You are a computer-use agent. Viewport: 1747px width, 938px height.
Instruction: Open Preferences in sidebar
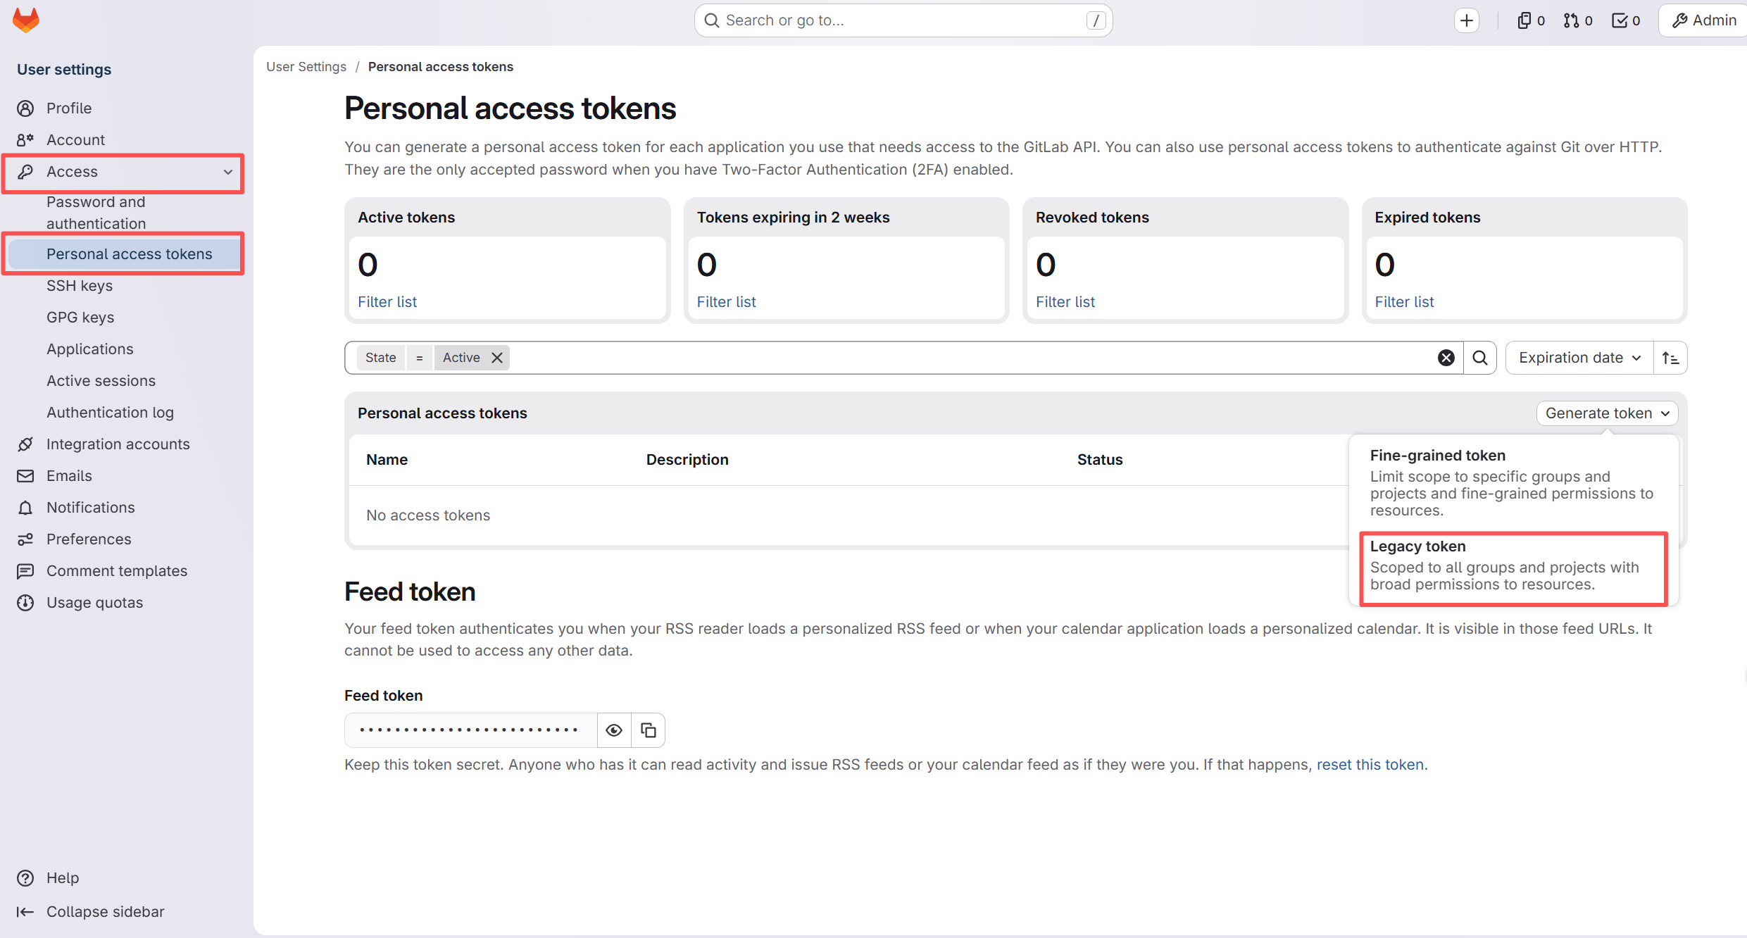click(x=89, y=539)
